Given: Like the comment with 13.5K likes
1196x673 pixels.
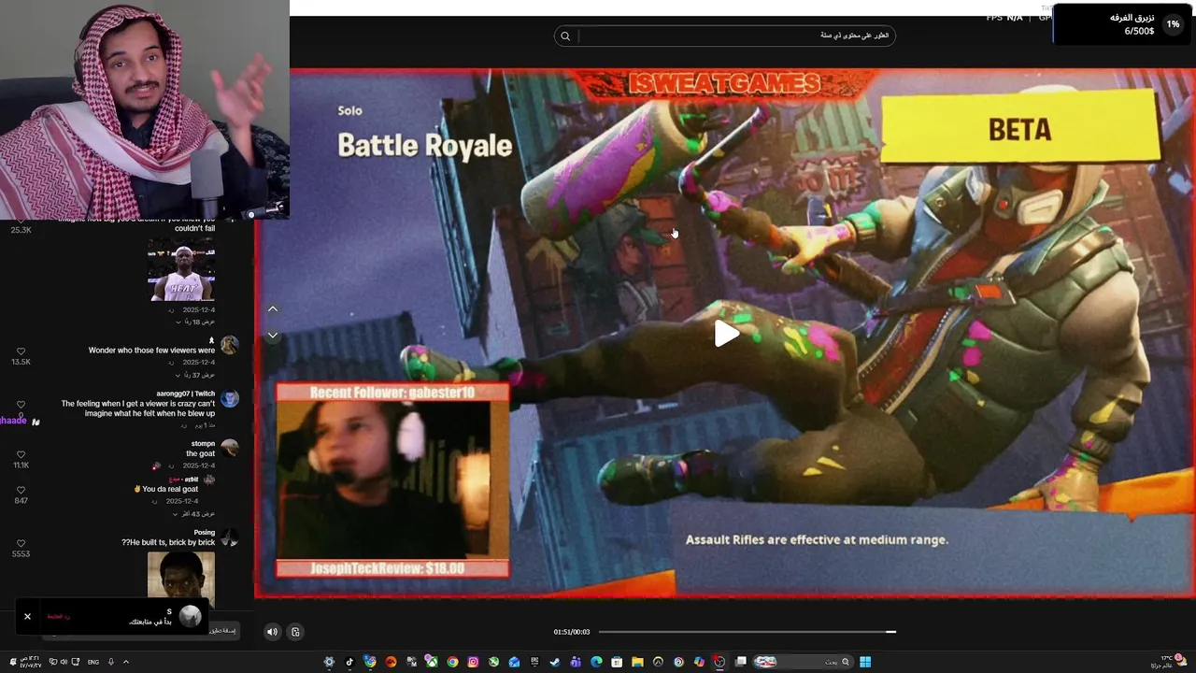Looking at the screenshot, I should point(21,351).
